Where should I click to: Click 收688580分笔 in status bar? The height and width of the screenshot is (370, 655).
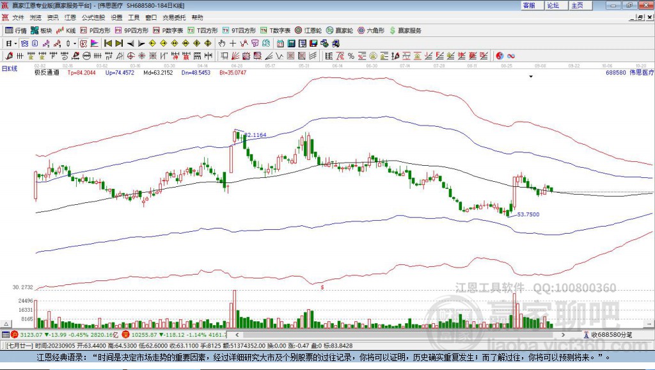pos(608,334)
